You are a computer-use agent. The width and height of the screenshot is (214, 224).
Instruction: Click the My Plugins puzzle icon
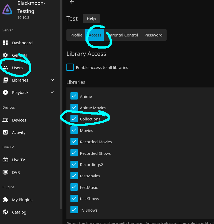pyautogui.click(x=5, y=200)
